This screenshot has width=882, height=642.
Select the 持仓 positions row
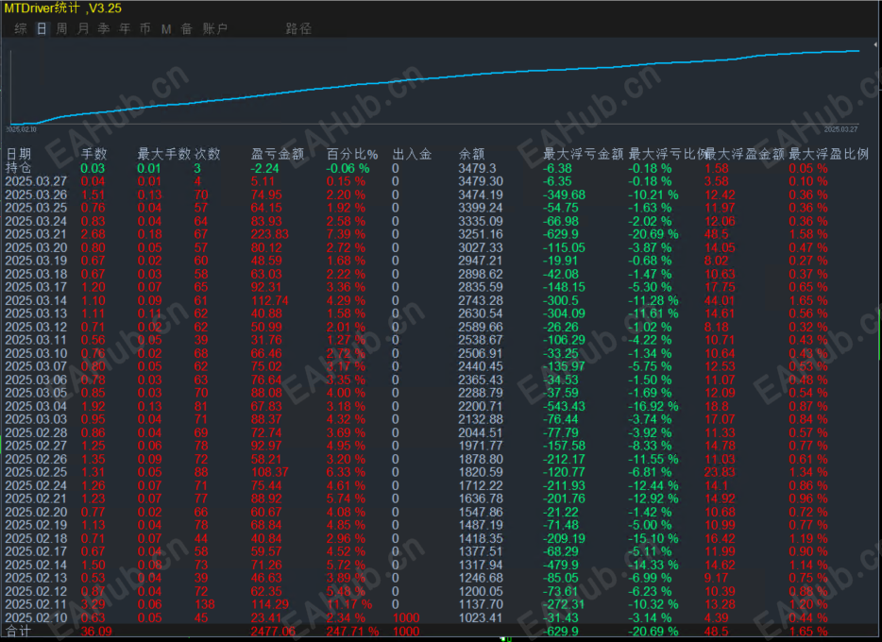(x=19, y=167)
